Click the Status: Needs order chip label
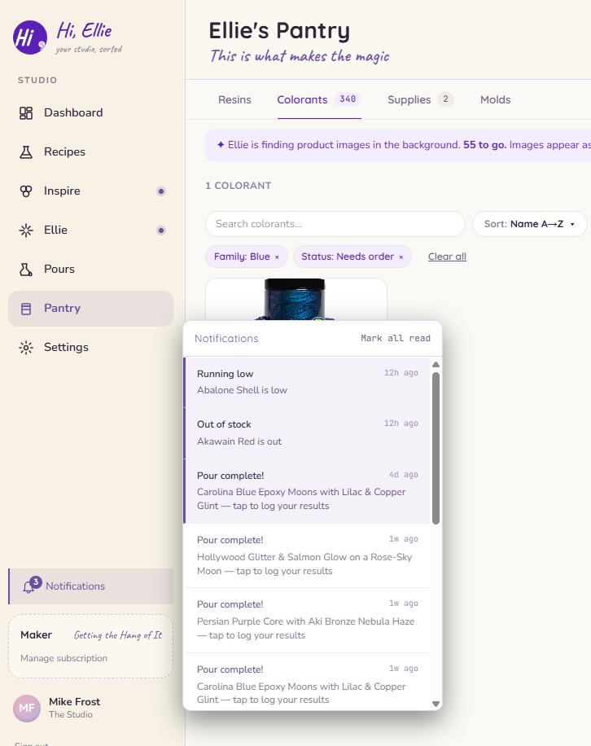The width and height of the screenshot is (591, 746). (348, 257)
